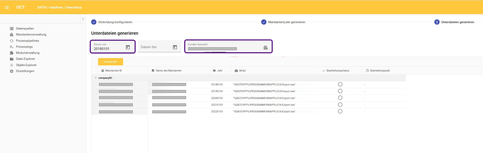Viewport: 483px width, 153px height.
Task: Open the Datum bis calendar picker
Action: [175, 47]
